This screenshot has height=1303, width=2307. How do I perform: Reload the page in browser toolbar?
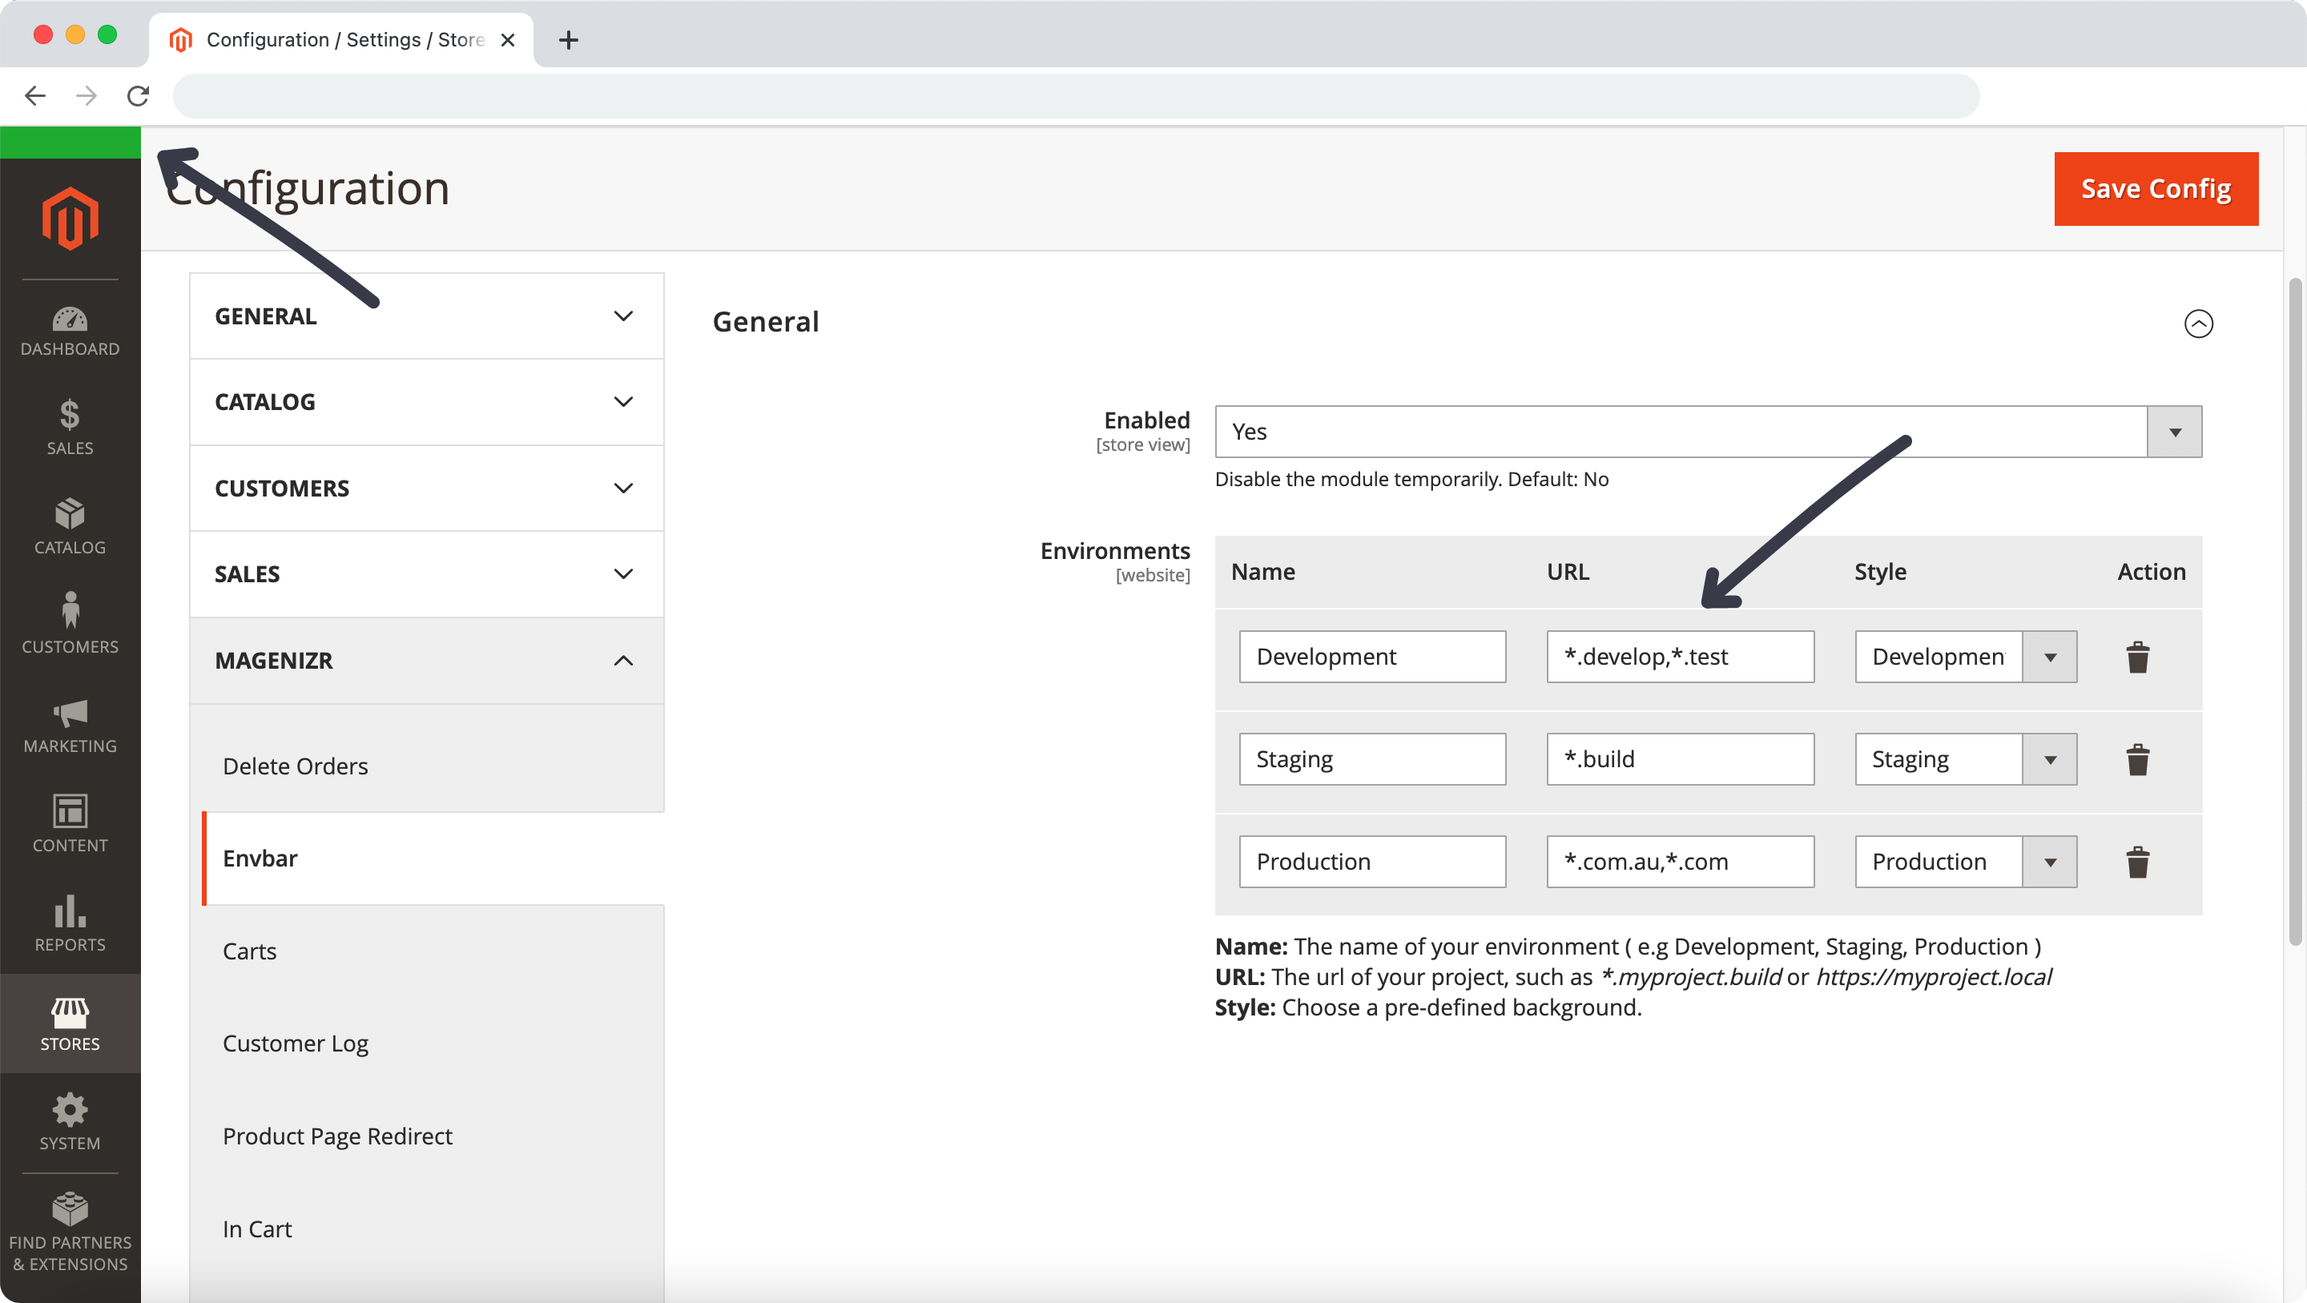138,96
